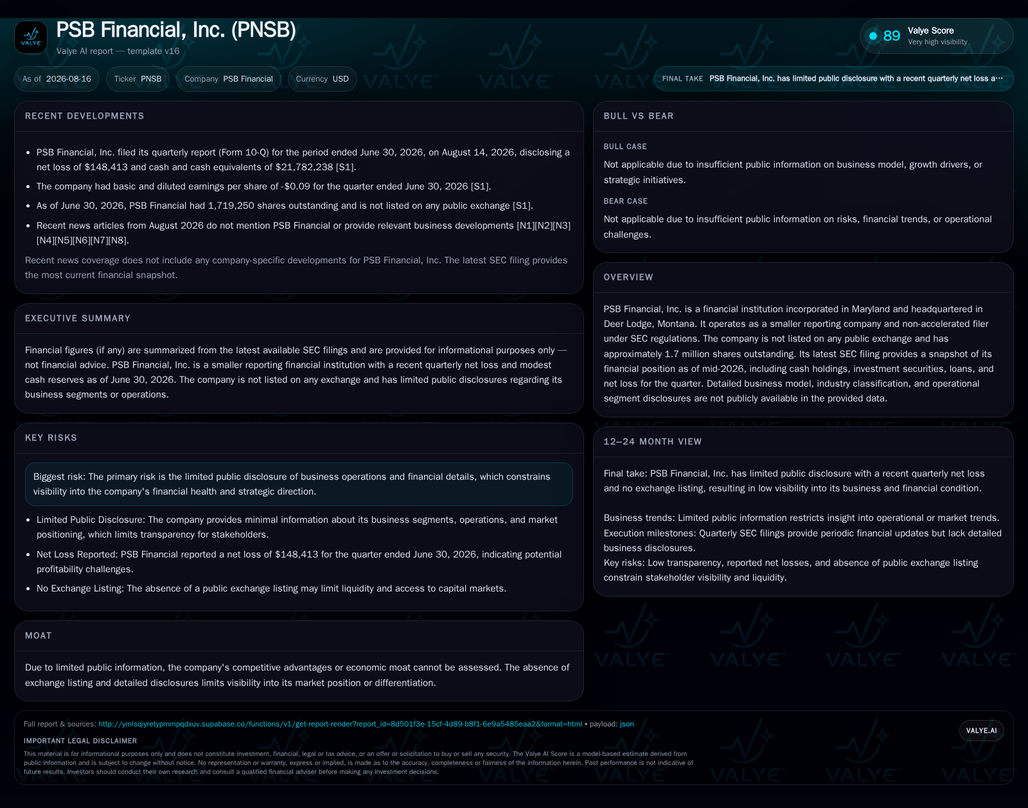Click the [N8] news citation
Viewport: 1028px width, 808px height.
pyautogui.click(x=118, y=241)
